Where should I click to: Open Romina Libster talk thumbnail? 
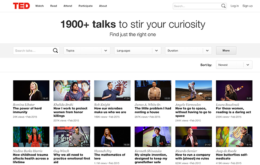pyautogui.click(x=31, y=90)
